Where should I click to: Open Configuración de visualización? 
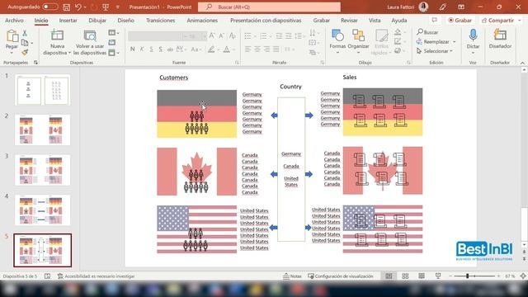(341, 276)
